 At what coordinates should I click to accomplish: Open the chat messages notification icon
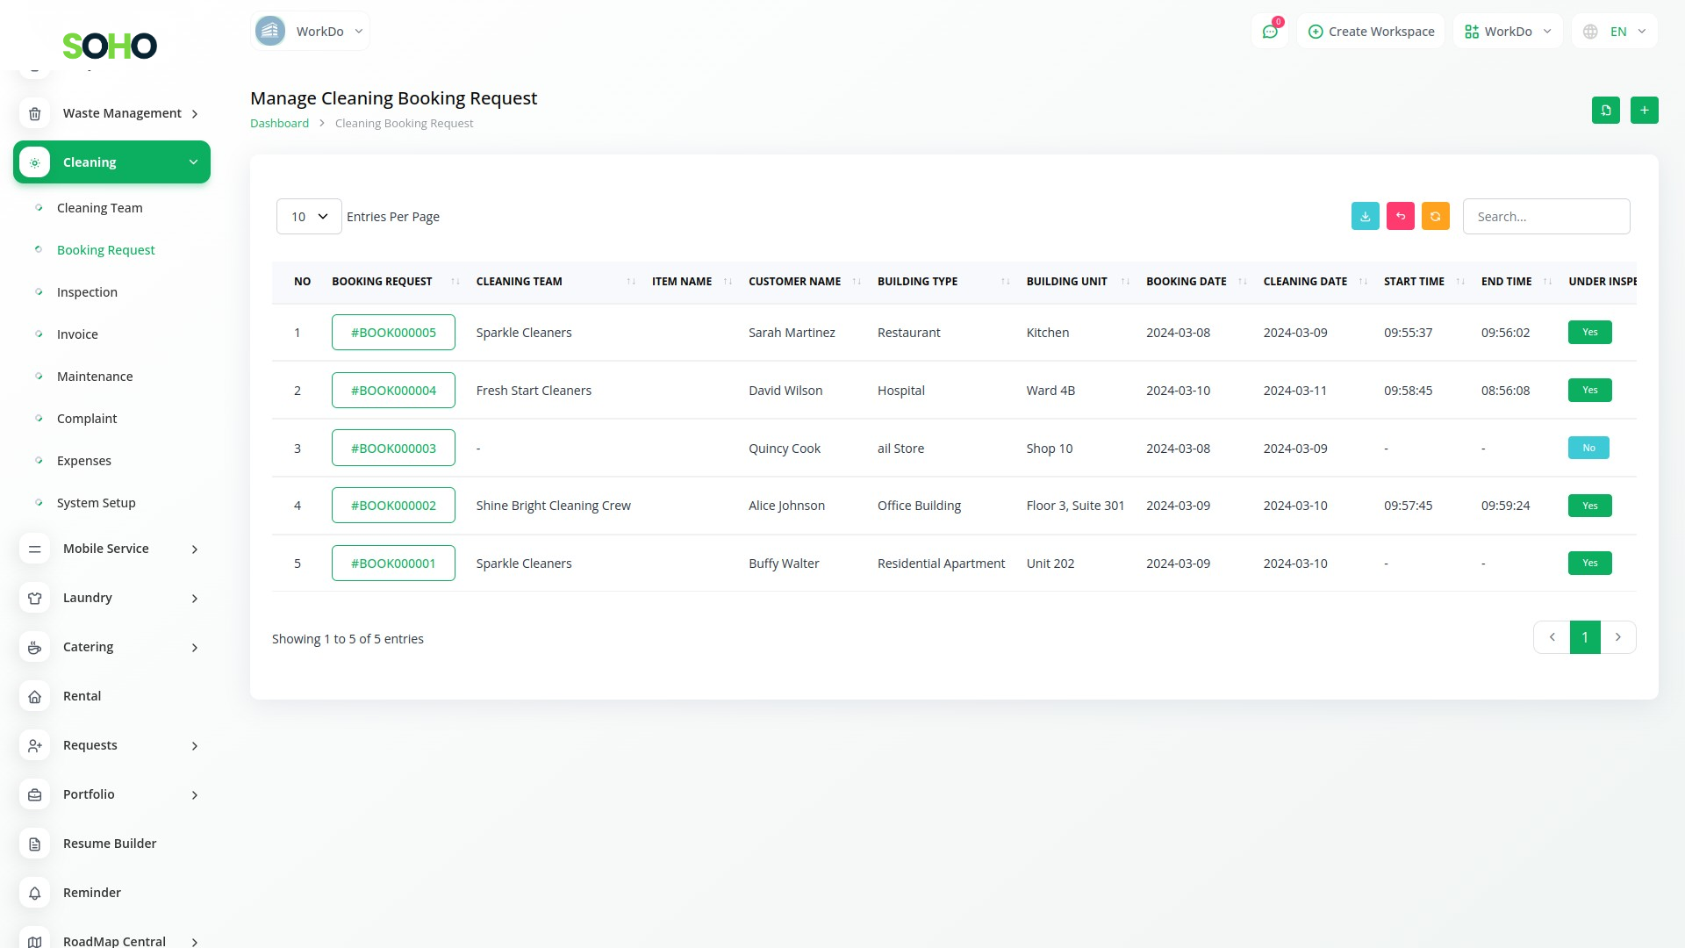[x=1269, y=32]
